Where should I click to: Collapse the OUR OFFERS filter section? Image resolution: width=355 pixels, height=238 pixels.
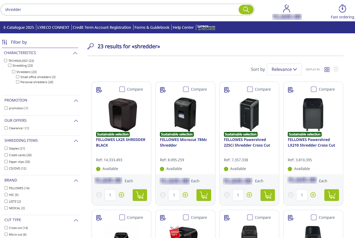pyautogui.click(x=76, y=121)
